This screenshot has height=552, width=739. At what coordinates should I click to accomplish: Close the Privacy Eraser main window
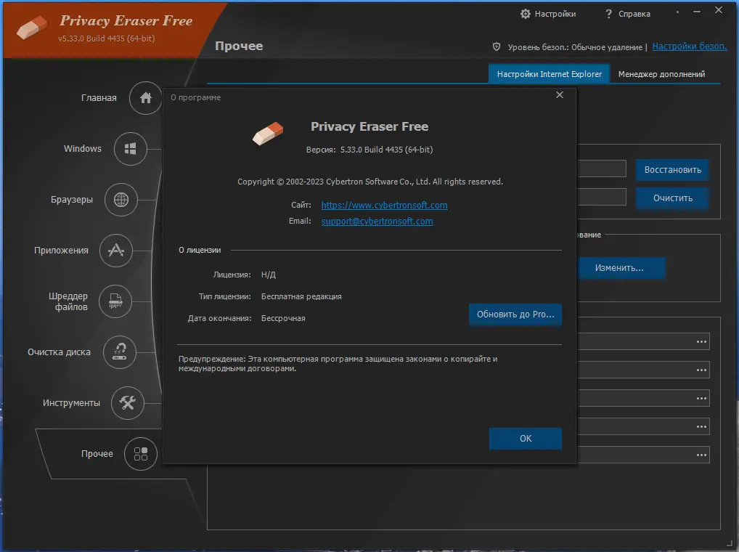[x=719, y=10]
